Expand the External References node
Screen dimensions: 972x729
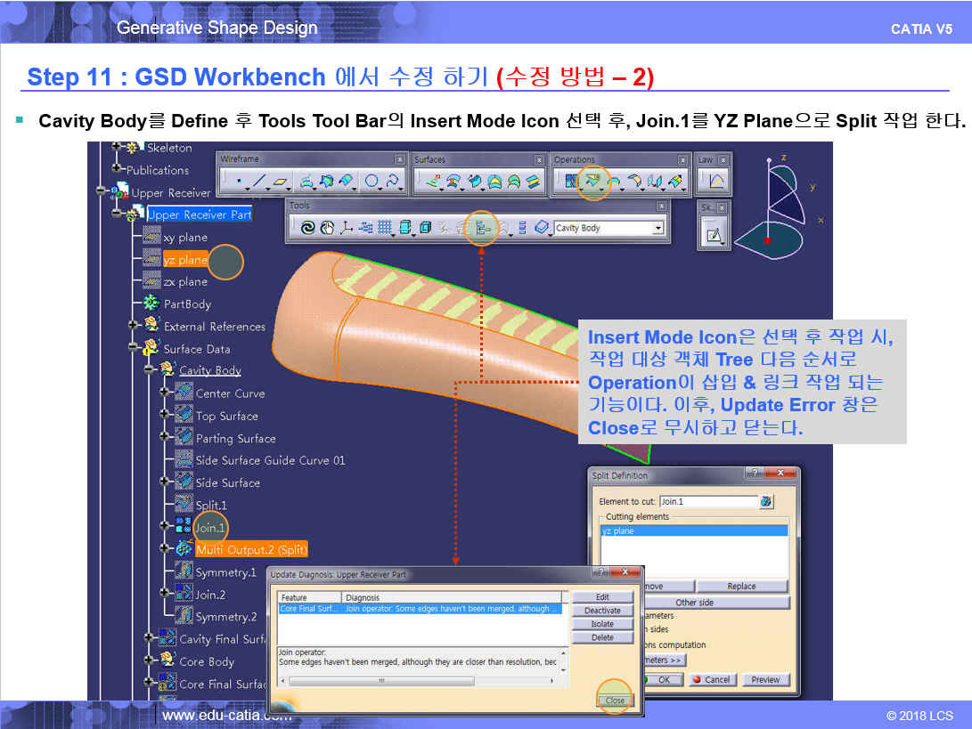(x=133, y=326)
